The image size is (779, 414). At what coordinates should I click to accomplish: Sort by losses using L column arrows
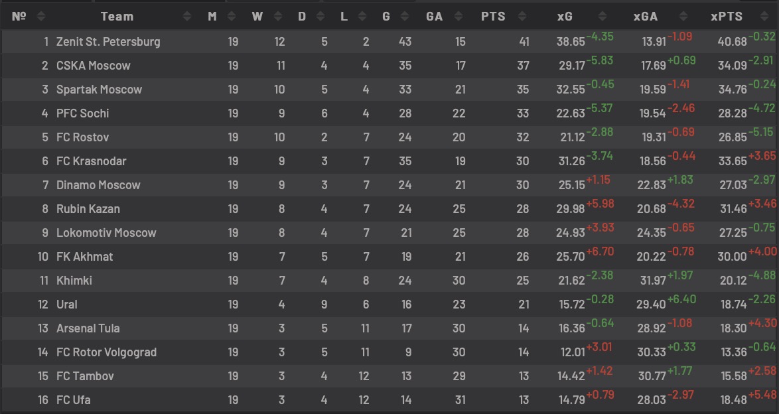(x=362, y=17)
